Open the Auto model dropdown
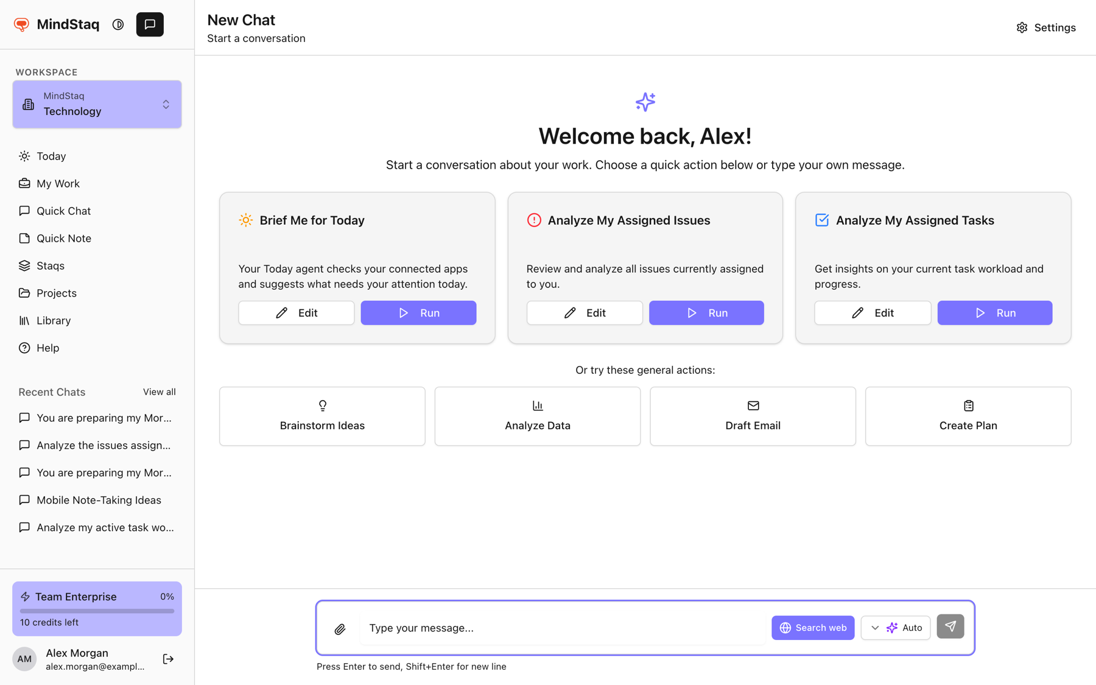The width and height of the screenshot is (1096, 685). [x=895, y=628]
